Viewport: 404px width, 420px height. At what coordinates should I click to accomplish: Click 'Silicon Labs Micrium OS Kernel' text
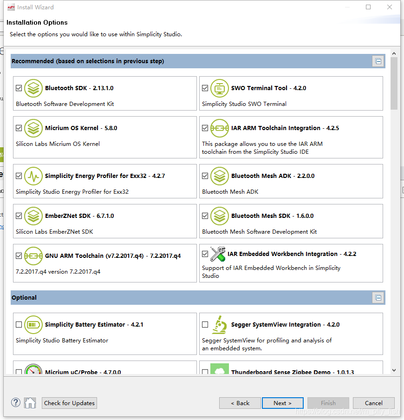point(58,144)
